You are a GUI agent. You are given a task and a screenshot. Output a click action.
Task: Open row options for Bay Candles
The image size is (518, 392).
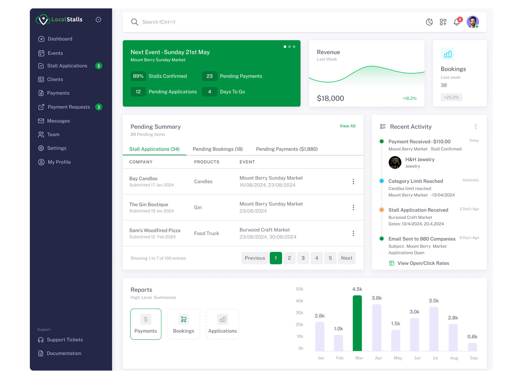pos(353,182)
